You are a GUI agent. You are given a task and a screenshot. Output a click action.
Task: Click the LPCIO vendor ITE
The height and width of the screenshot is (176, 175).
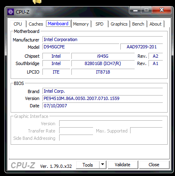click(56, 72)
